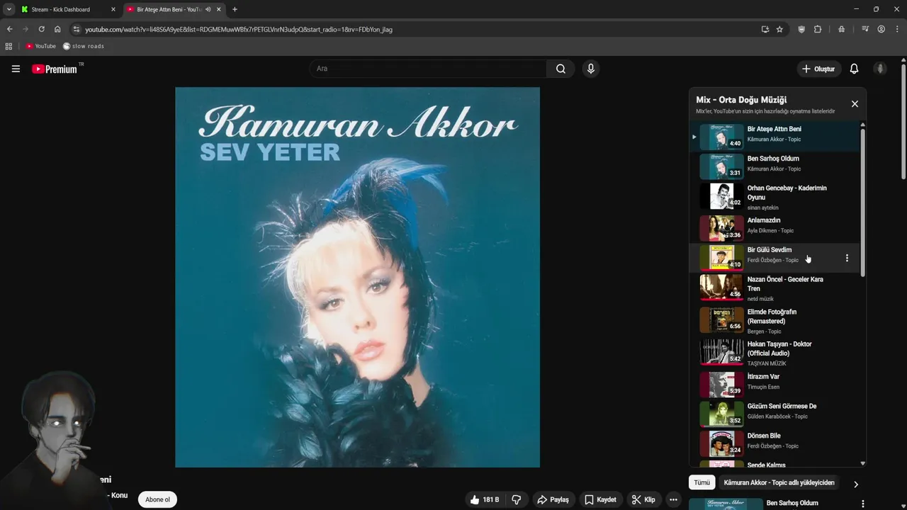Open the notifications bell
The image size is (907, 510).
(x=854, y=69)
